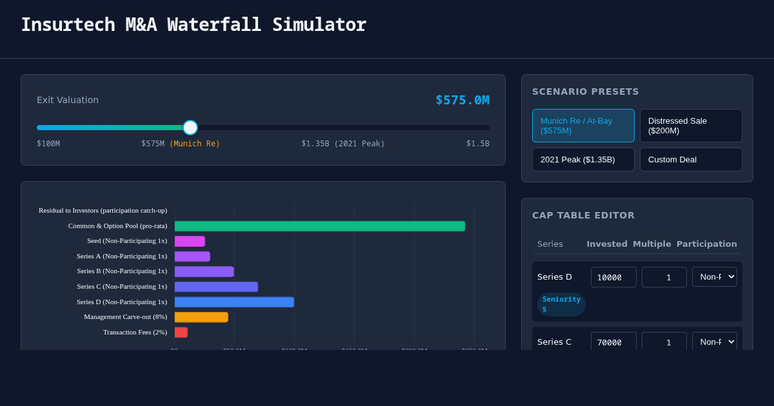
Task: Click the Series A purple bar
Action: click(192, 256)
